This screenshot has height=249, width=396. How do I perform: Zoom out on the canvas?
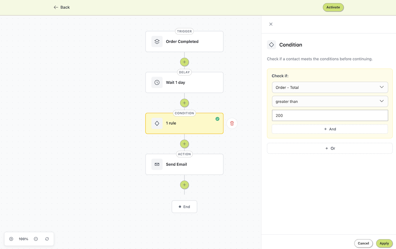pyautogui.click(x=36, y=239)
